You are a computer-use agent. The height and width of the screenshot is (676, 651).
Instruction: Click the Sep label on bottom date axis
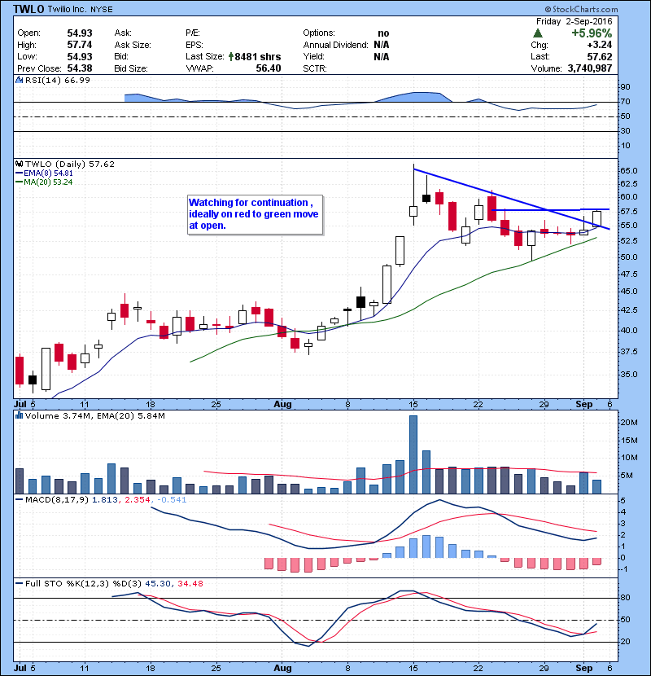coord(584,668)
